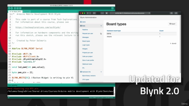189x106 pixels.
Task: Click the Arduino New sketch icon
Action: coord(15,8)
